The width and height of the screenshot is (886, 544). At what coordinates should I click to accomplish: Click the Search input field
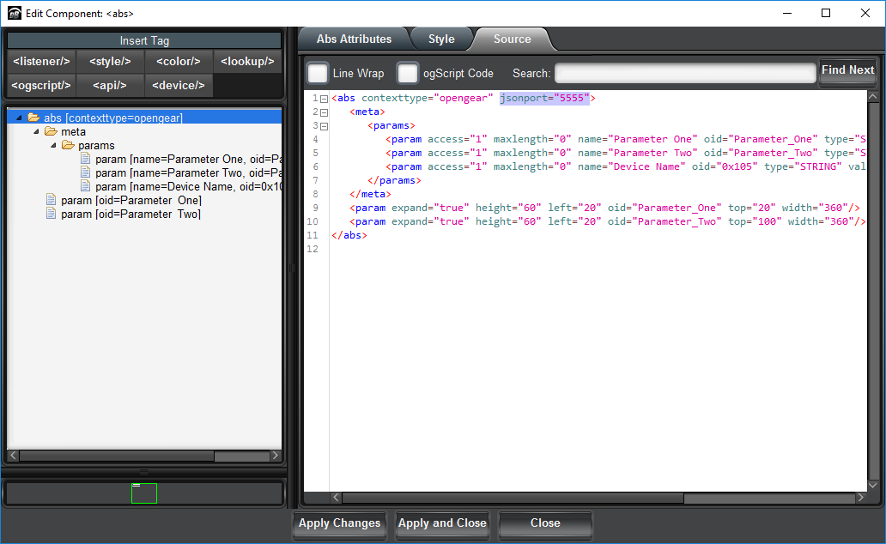[x=684, y=74]
